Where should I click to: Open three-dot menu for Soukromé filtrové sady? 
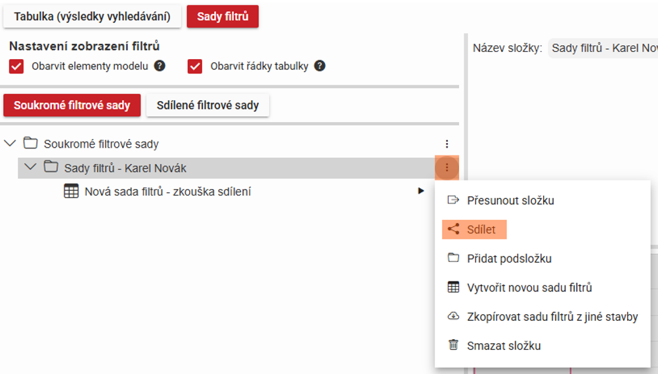[x=447, y=144]
